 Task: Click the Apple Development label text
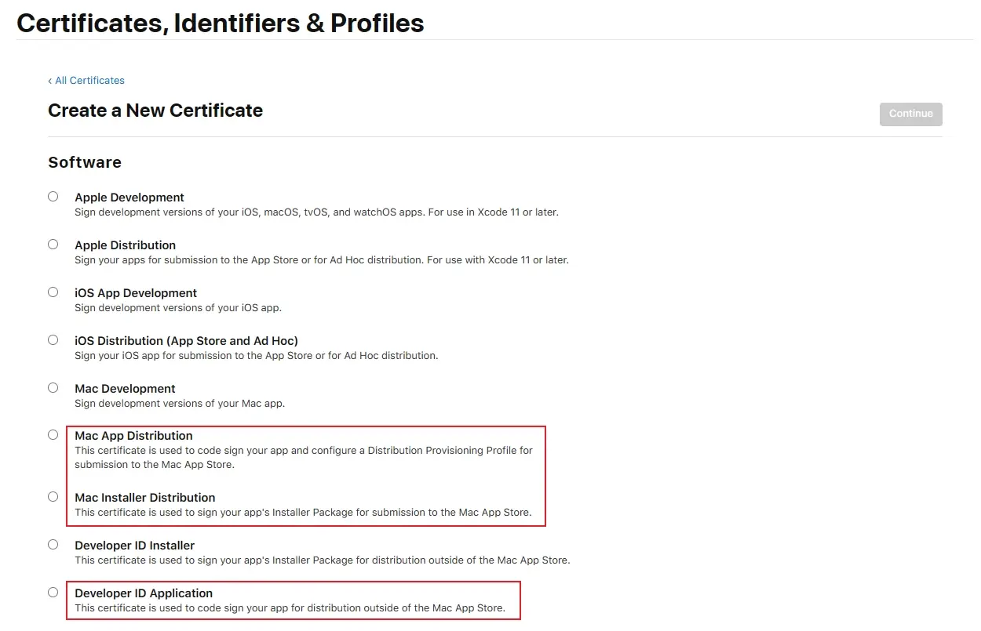tap(129, 198)
